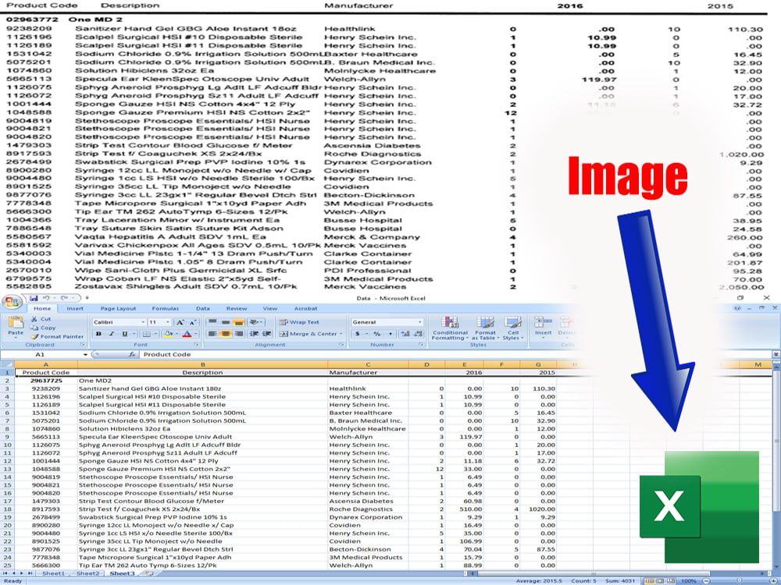Click the Insert cells button in ribbon
The height and width of the screenshot is (585, 781).
[x=543, y=328]
